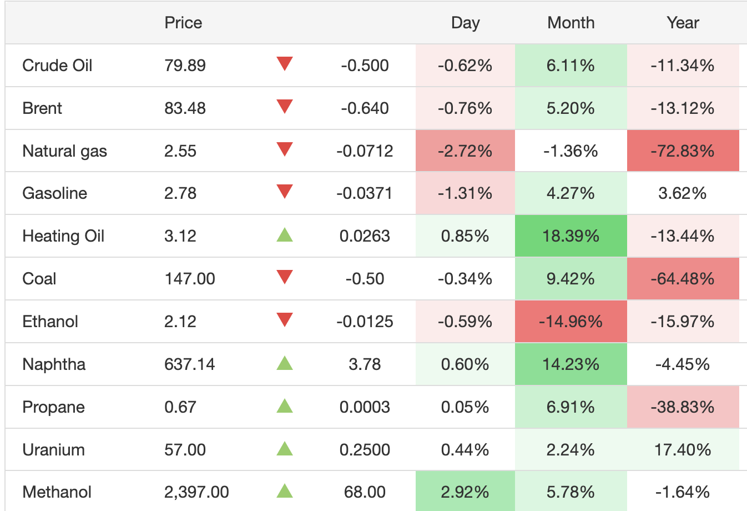Open the Uranium commodity link
Screen dimensions: 747x511
coord(53,450)
